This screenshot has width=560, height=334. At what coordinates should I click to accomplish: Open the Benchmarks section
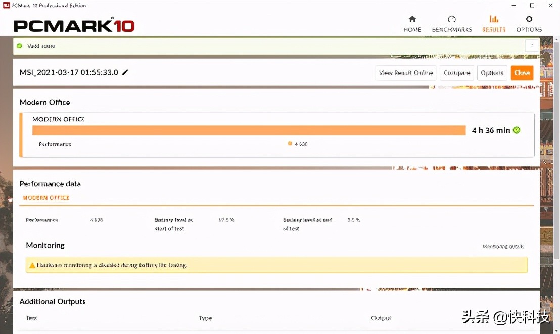tap(452, 24)
